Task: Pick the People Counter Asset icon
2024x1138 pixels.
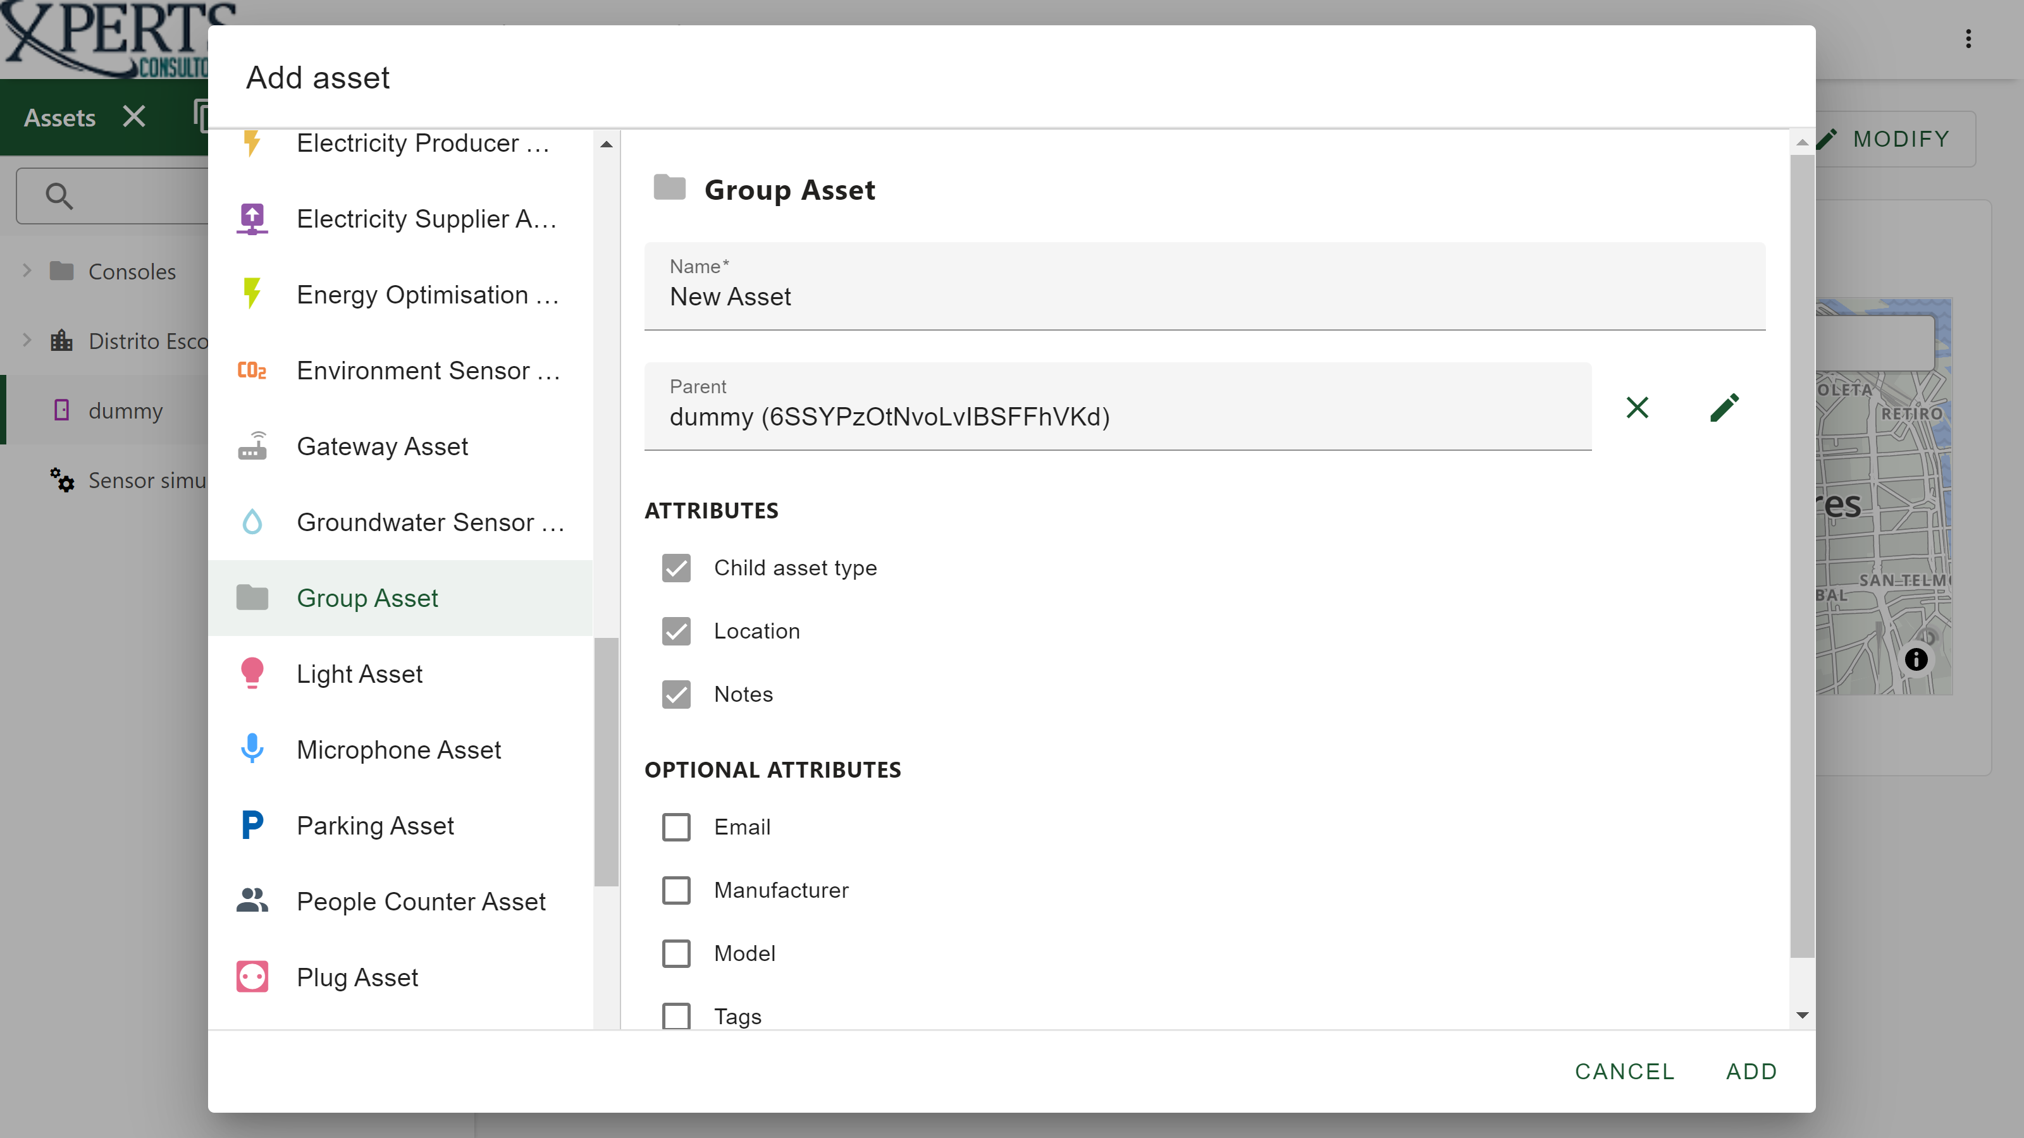Action: [252, 900]
